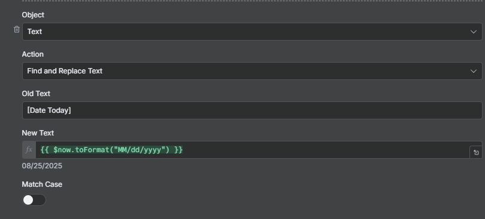Focus the Old Text input field
This screenshot has width=485, height=219.
point(252,110)
